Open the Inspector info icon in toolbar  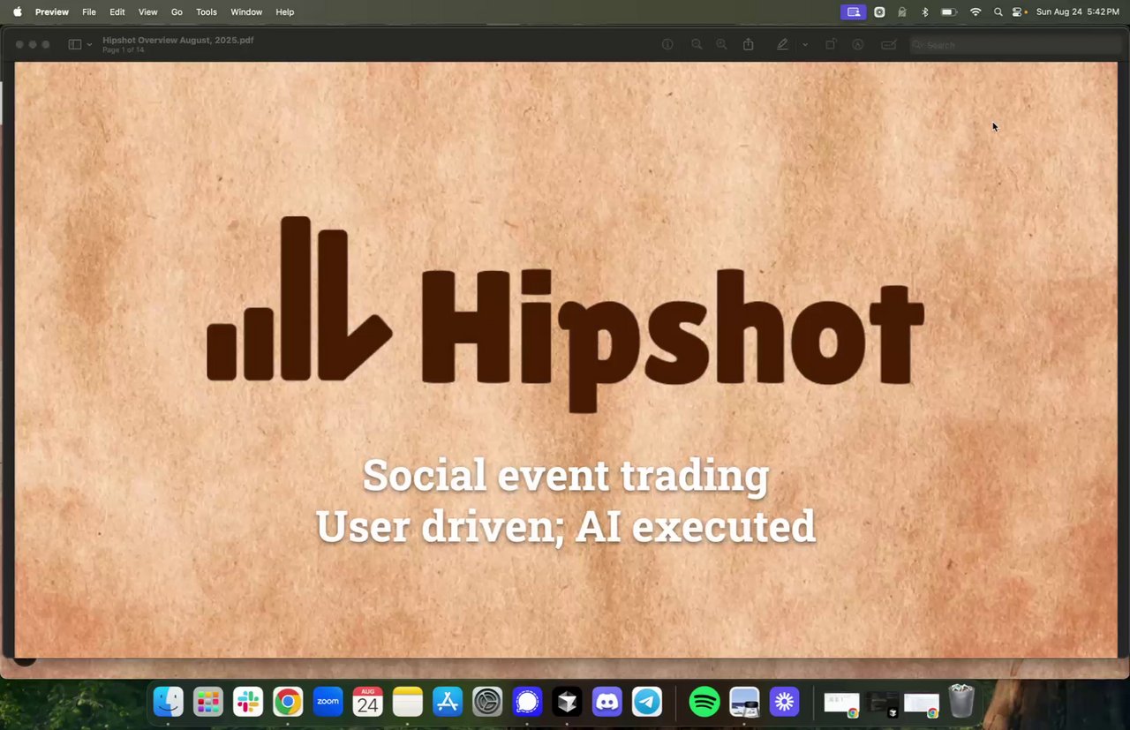pos(667,44)
